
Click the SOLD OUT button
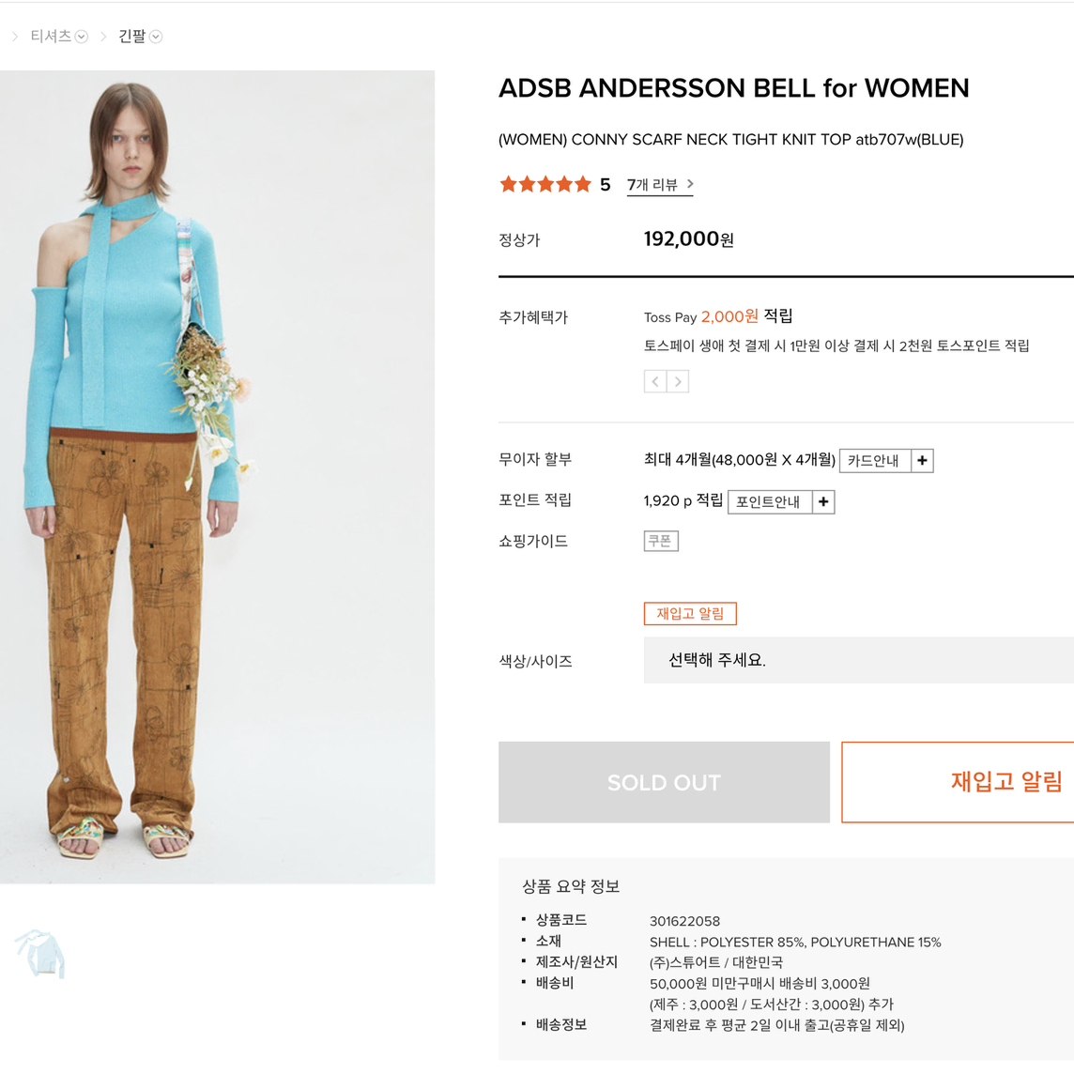click(664, 782)
